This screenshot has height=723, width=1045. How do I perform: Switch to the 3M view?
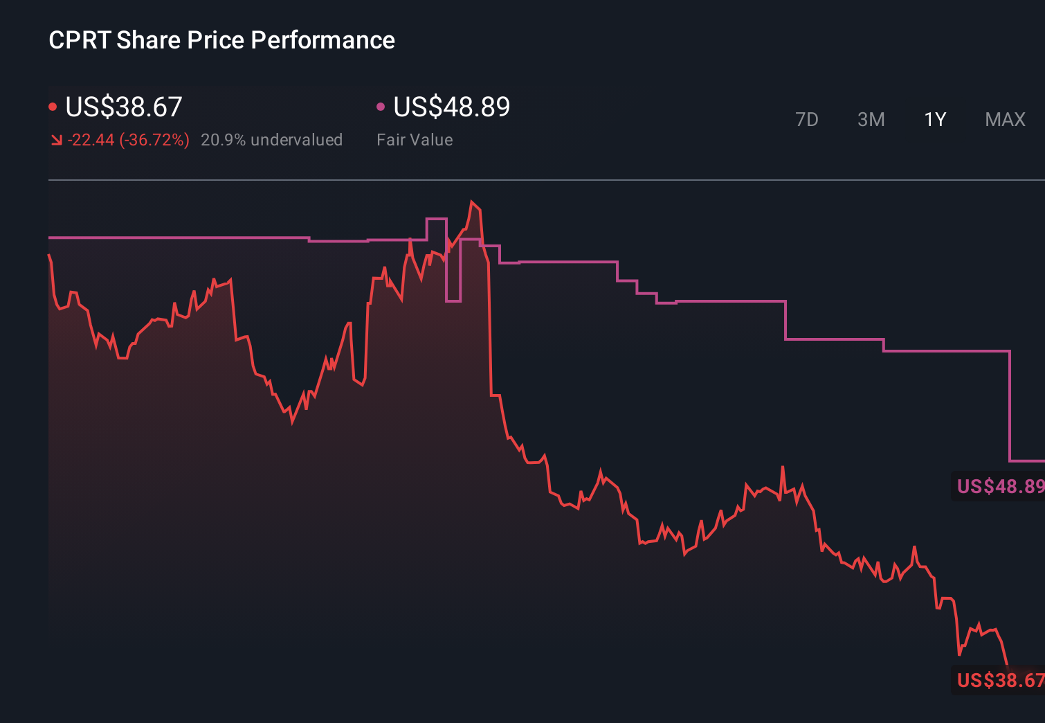(871, 119)
